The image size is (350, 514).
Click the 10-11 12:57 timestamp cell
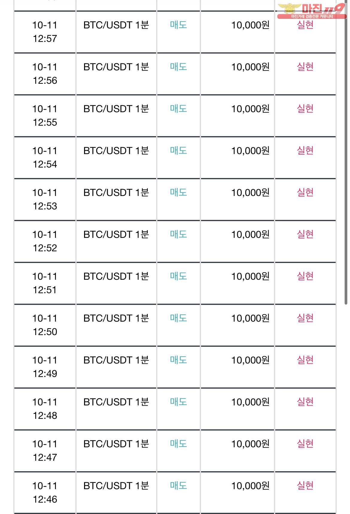coord(45,32)
